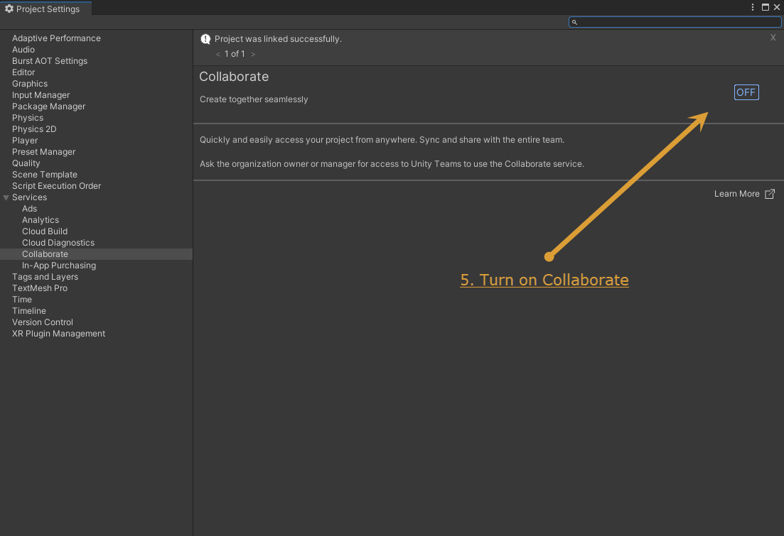Collapse the Services foldout
Viewport: 784px width, 536px height.
pyautogui.click(x=6, y=197)
